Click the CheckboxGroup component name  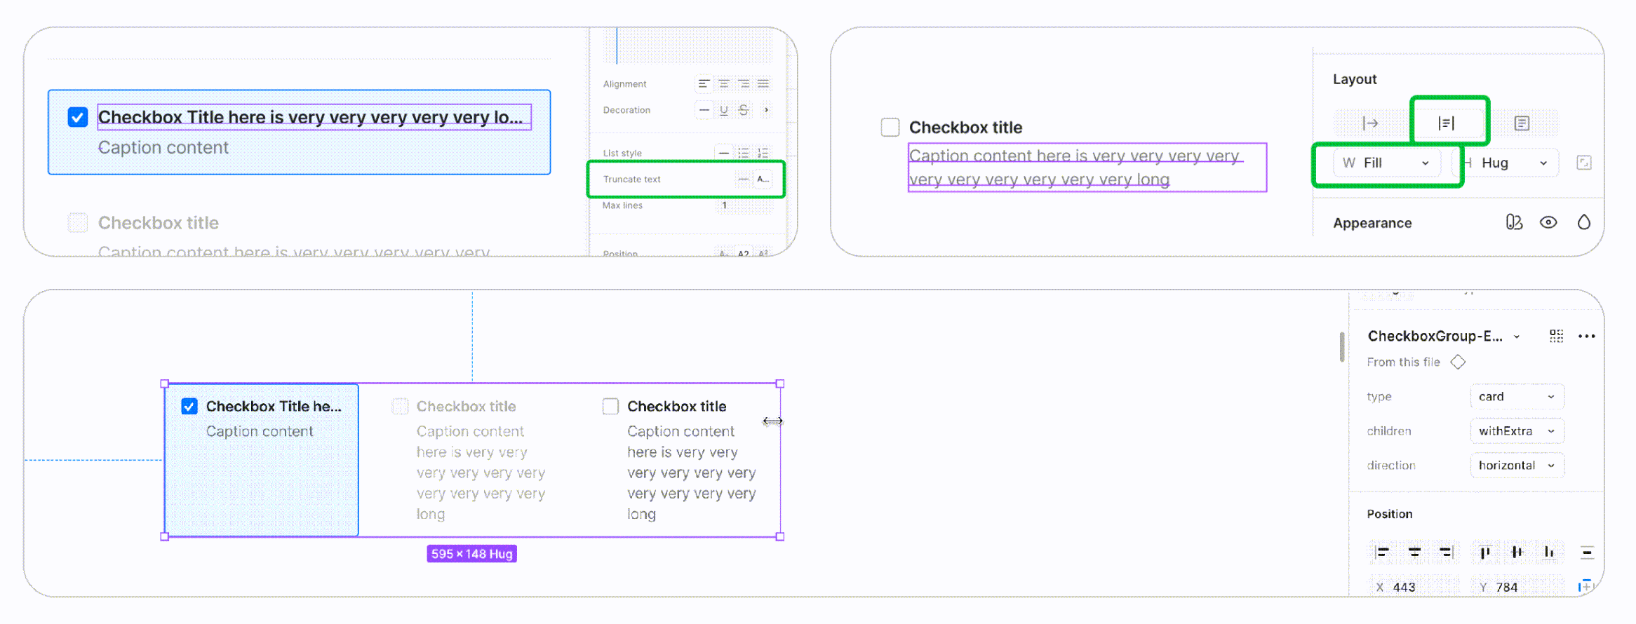pyautogui.click(x=1435, y=337)
